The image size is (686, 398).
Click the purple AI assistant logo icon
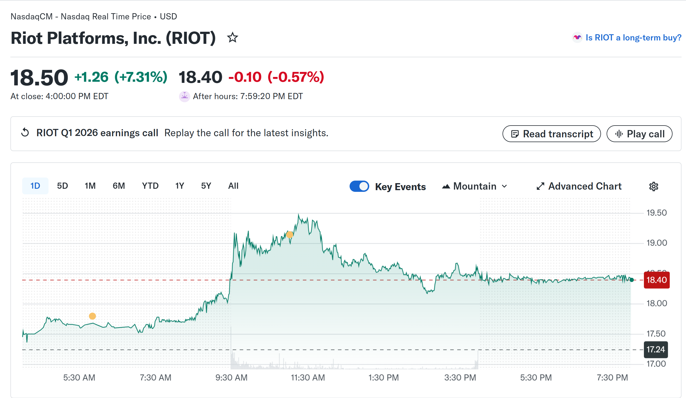click(577, 37)
